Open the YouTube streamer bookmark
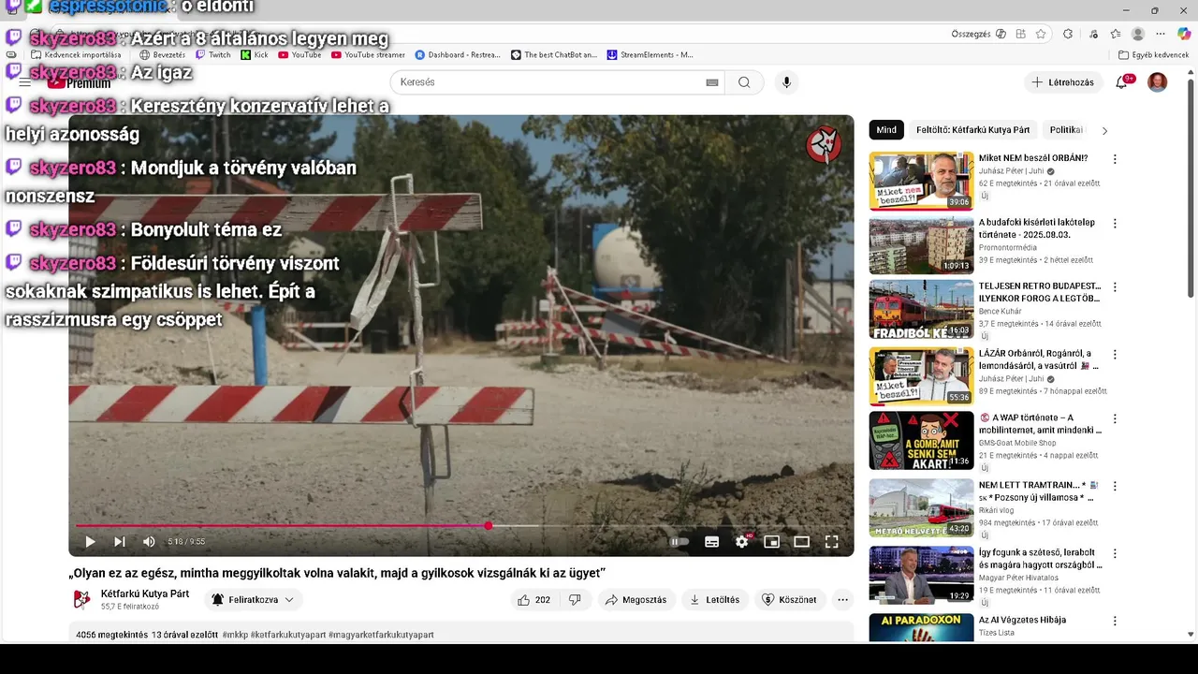 (x=369, y=55)
